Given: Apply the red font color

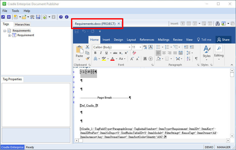Looking at the screenshot, I should tap(112, 59).
